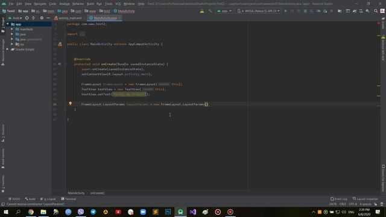Show hidden system tray icons chevron
The image size is (386, 217).
point(313,212)
